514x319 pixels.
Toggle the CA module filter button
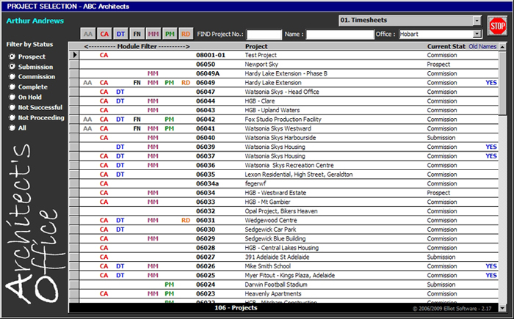coord(104,34)
